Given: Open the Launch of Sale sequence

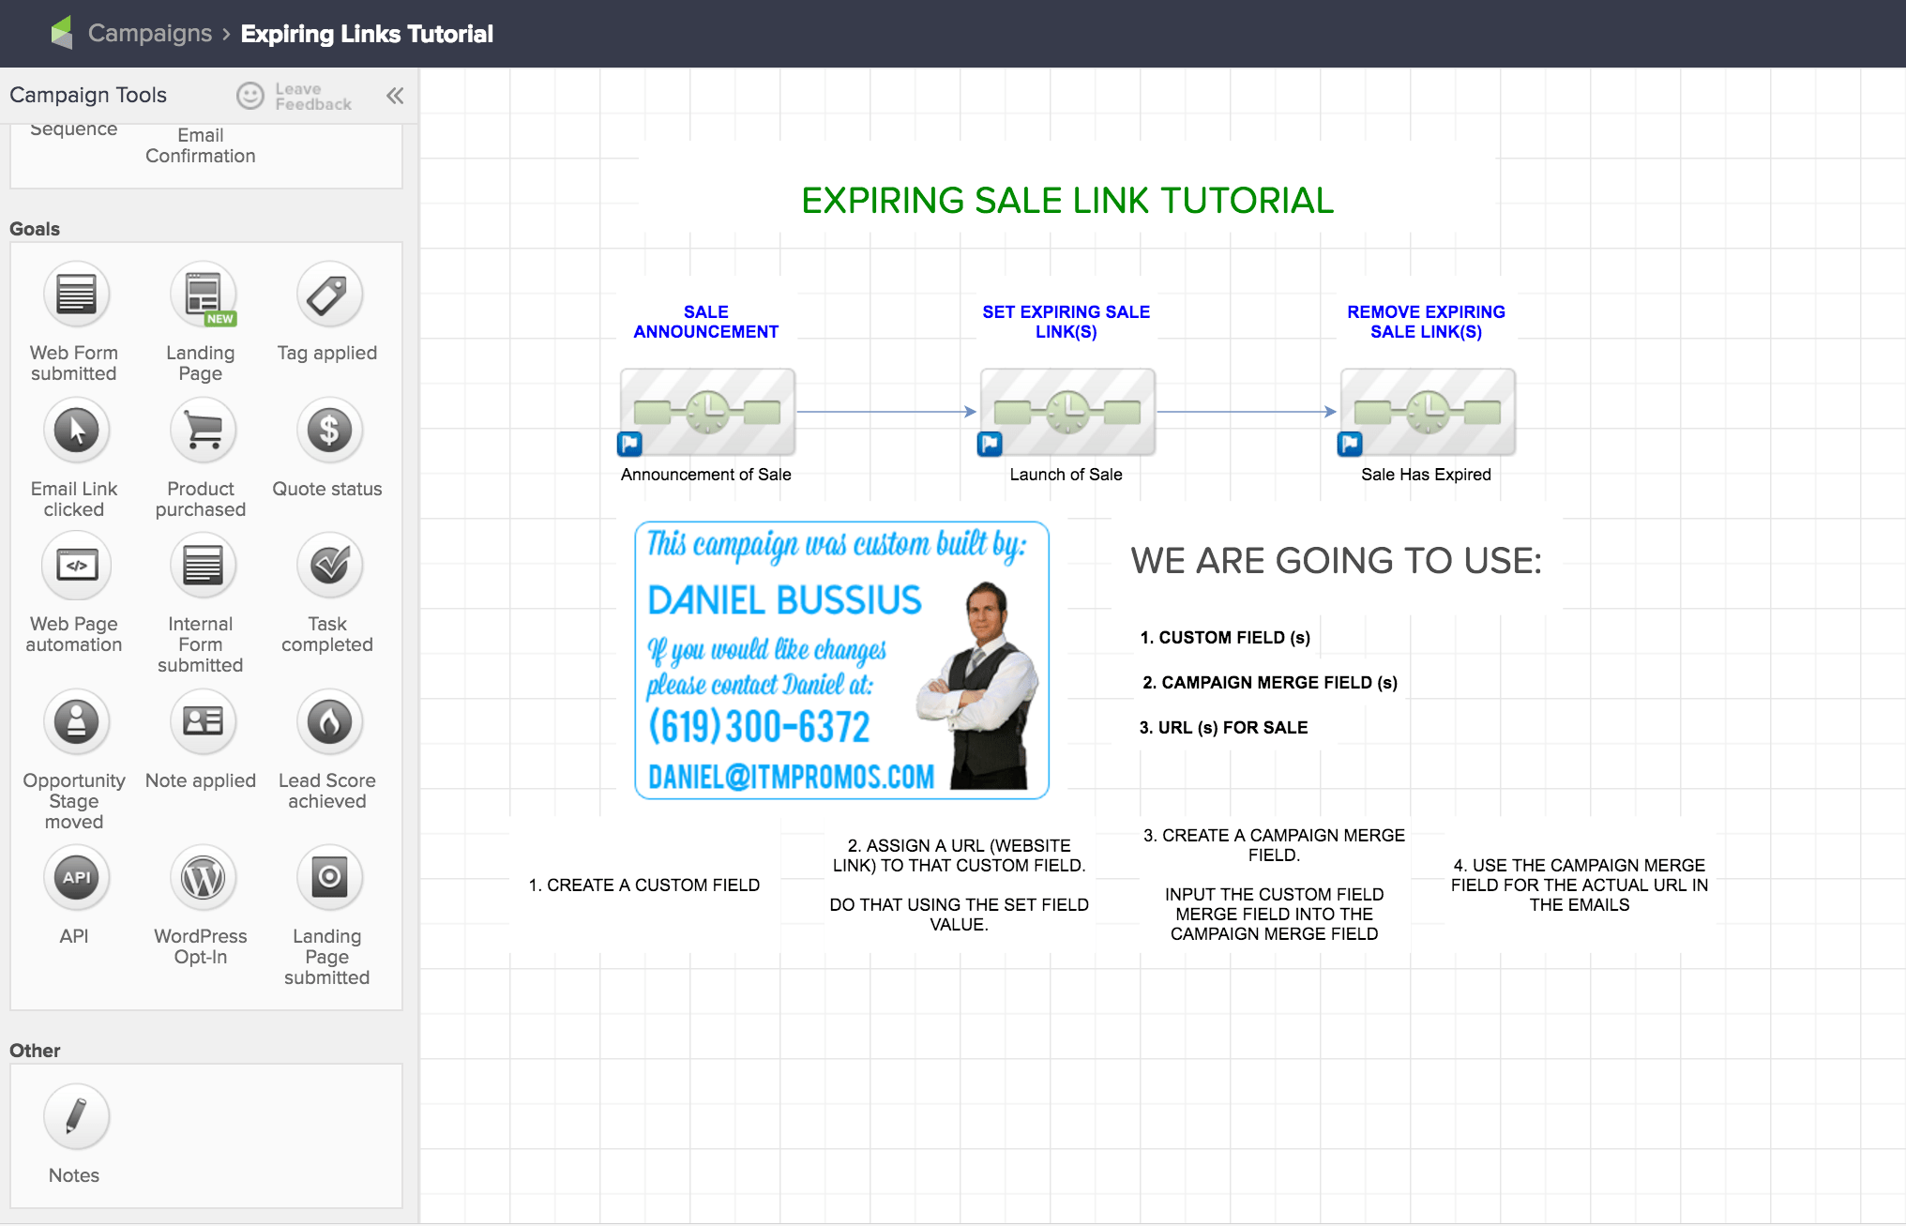Looking at the screenshot, I should (x=1066, y=413).
